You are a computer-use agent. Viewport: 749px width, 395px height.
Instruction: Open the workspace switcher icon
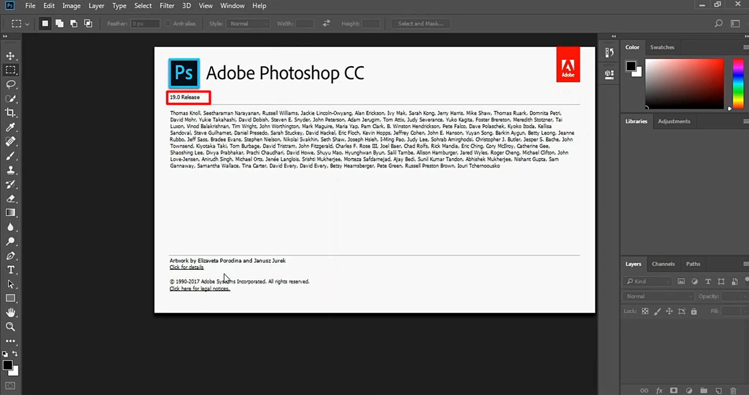[736, 23]
